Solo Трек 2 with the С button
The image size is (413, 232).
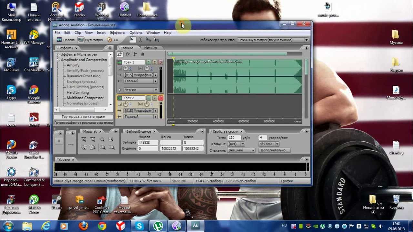coord(155,98)
